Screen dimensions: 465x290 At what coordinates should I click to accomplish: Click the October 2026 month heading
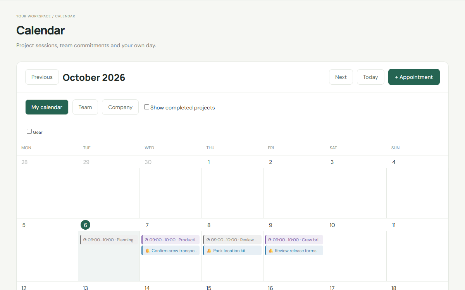tap(94, 77)
